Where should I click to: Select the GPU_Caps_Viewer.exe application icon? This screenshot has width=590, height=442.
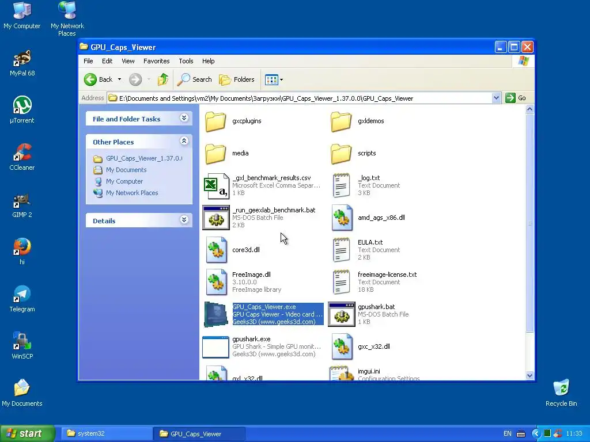coord(216,314)
